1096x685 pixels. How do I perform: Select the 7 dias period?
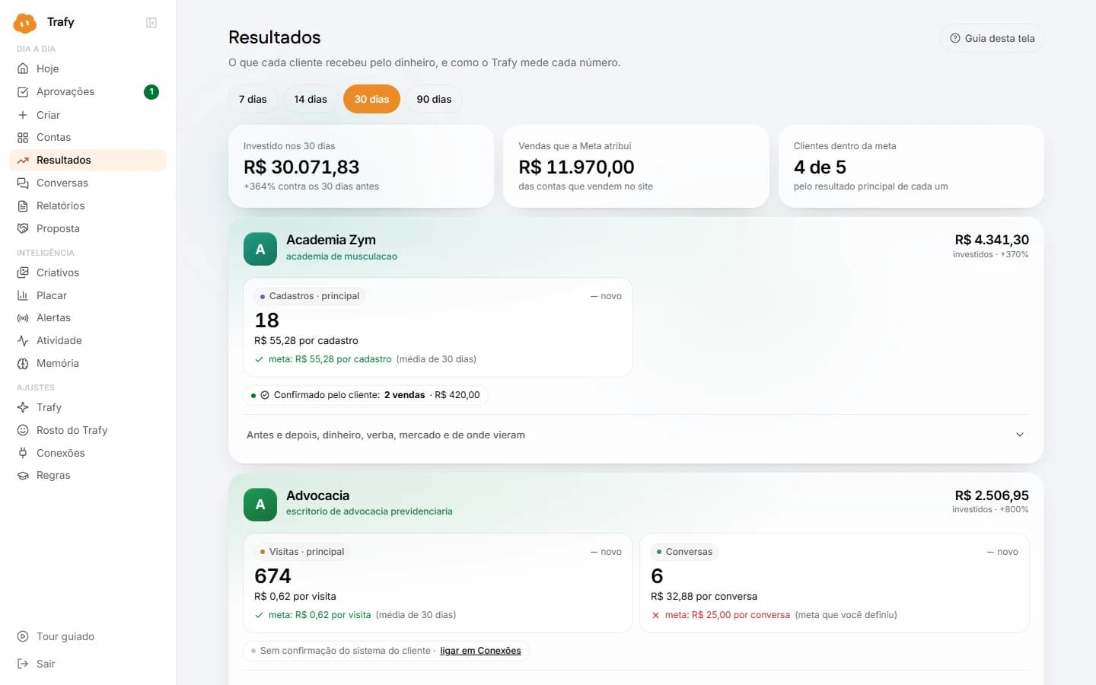(x=253, y=99)
